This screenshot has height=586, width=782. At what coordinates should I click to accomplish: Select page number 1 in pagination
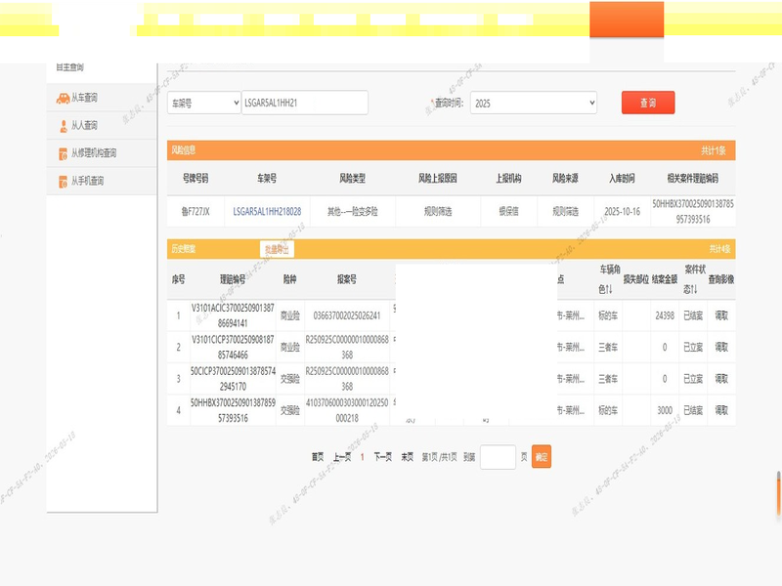(362, 457)
